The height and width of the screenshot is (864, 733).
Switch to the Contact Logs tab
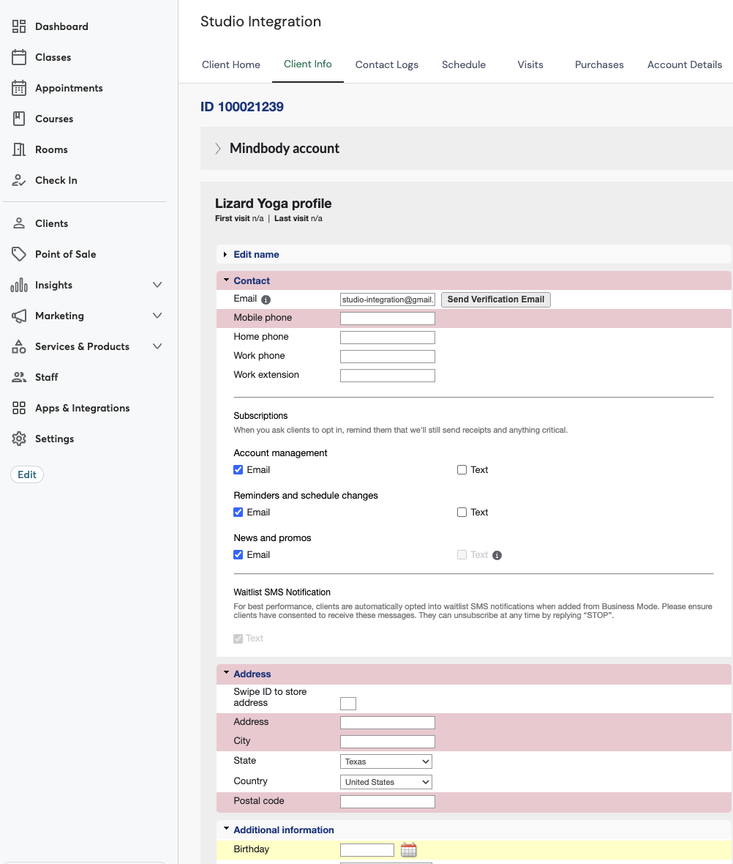point(386,64)
